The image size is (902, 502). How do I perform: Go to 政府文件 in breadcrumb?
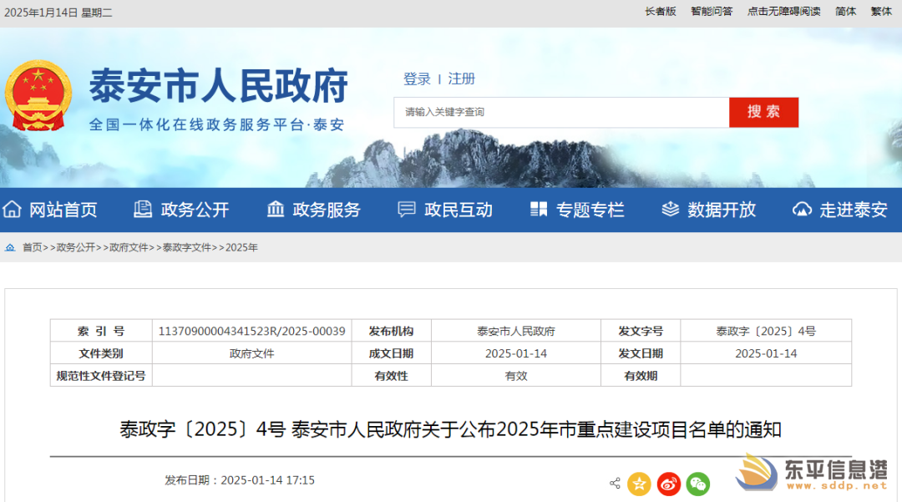click(x=129, y=247)
